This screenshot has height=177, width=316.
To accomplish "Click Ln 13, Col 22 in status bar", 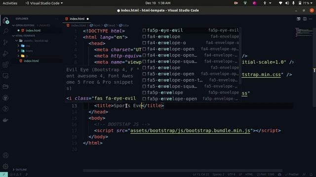I will coord(201,175).
